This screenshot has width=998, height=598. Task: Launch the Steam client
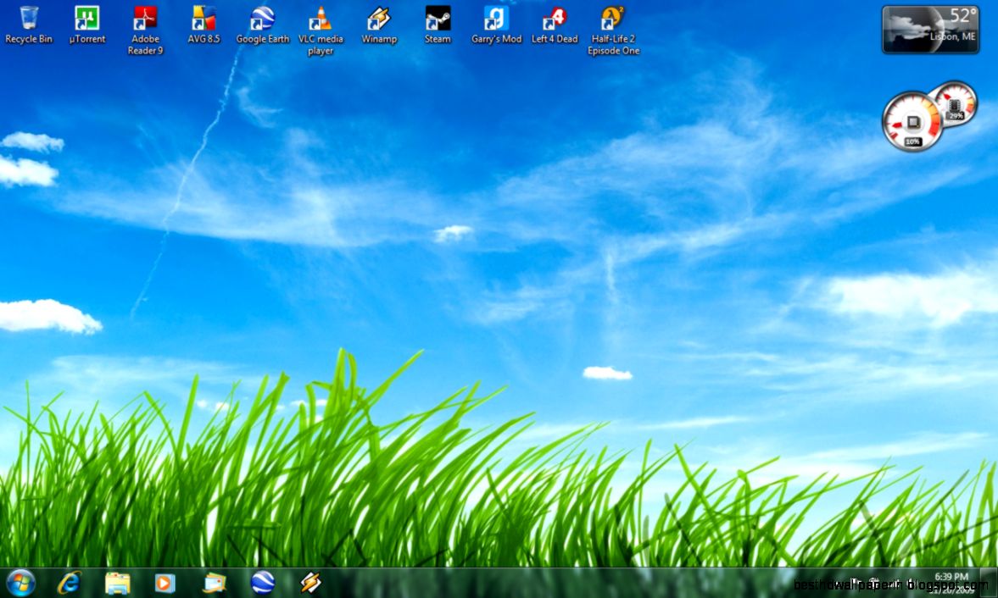[438, 19]
